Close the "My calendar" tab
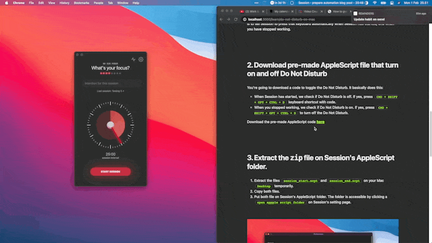Screen dimensions: 432x243 point(292,11)
